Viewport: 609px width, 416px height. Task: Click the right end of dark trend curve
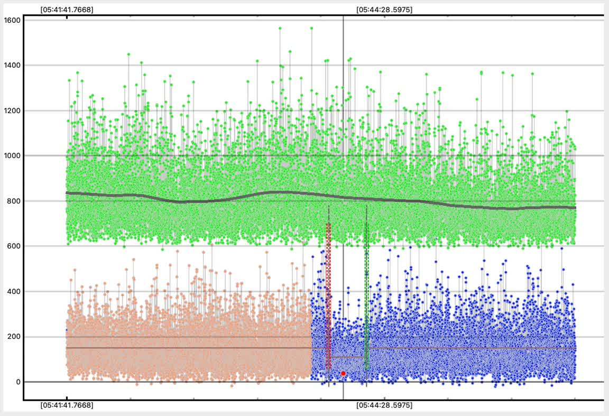coord(574,208)
